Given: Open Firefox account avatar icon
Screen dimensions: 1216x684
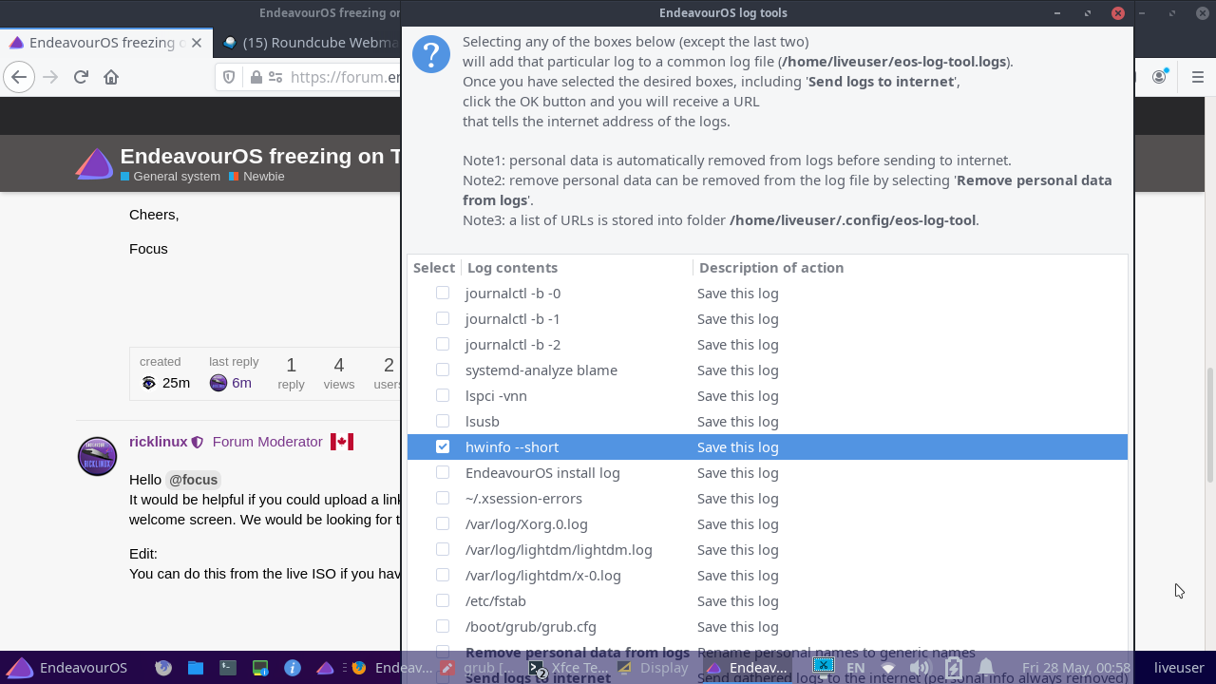Looking at the screenshot, I should coord(1159,77).
